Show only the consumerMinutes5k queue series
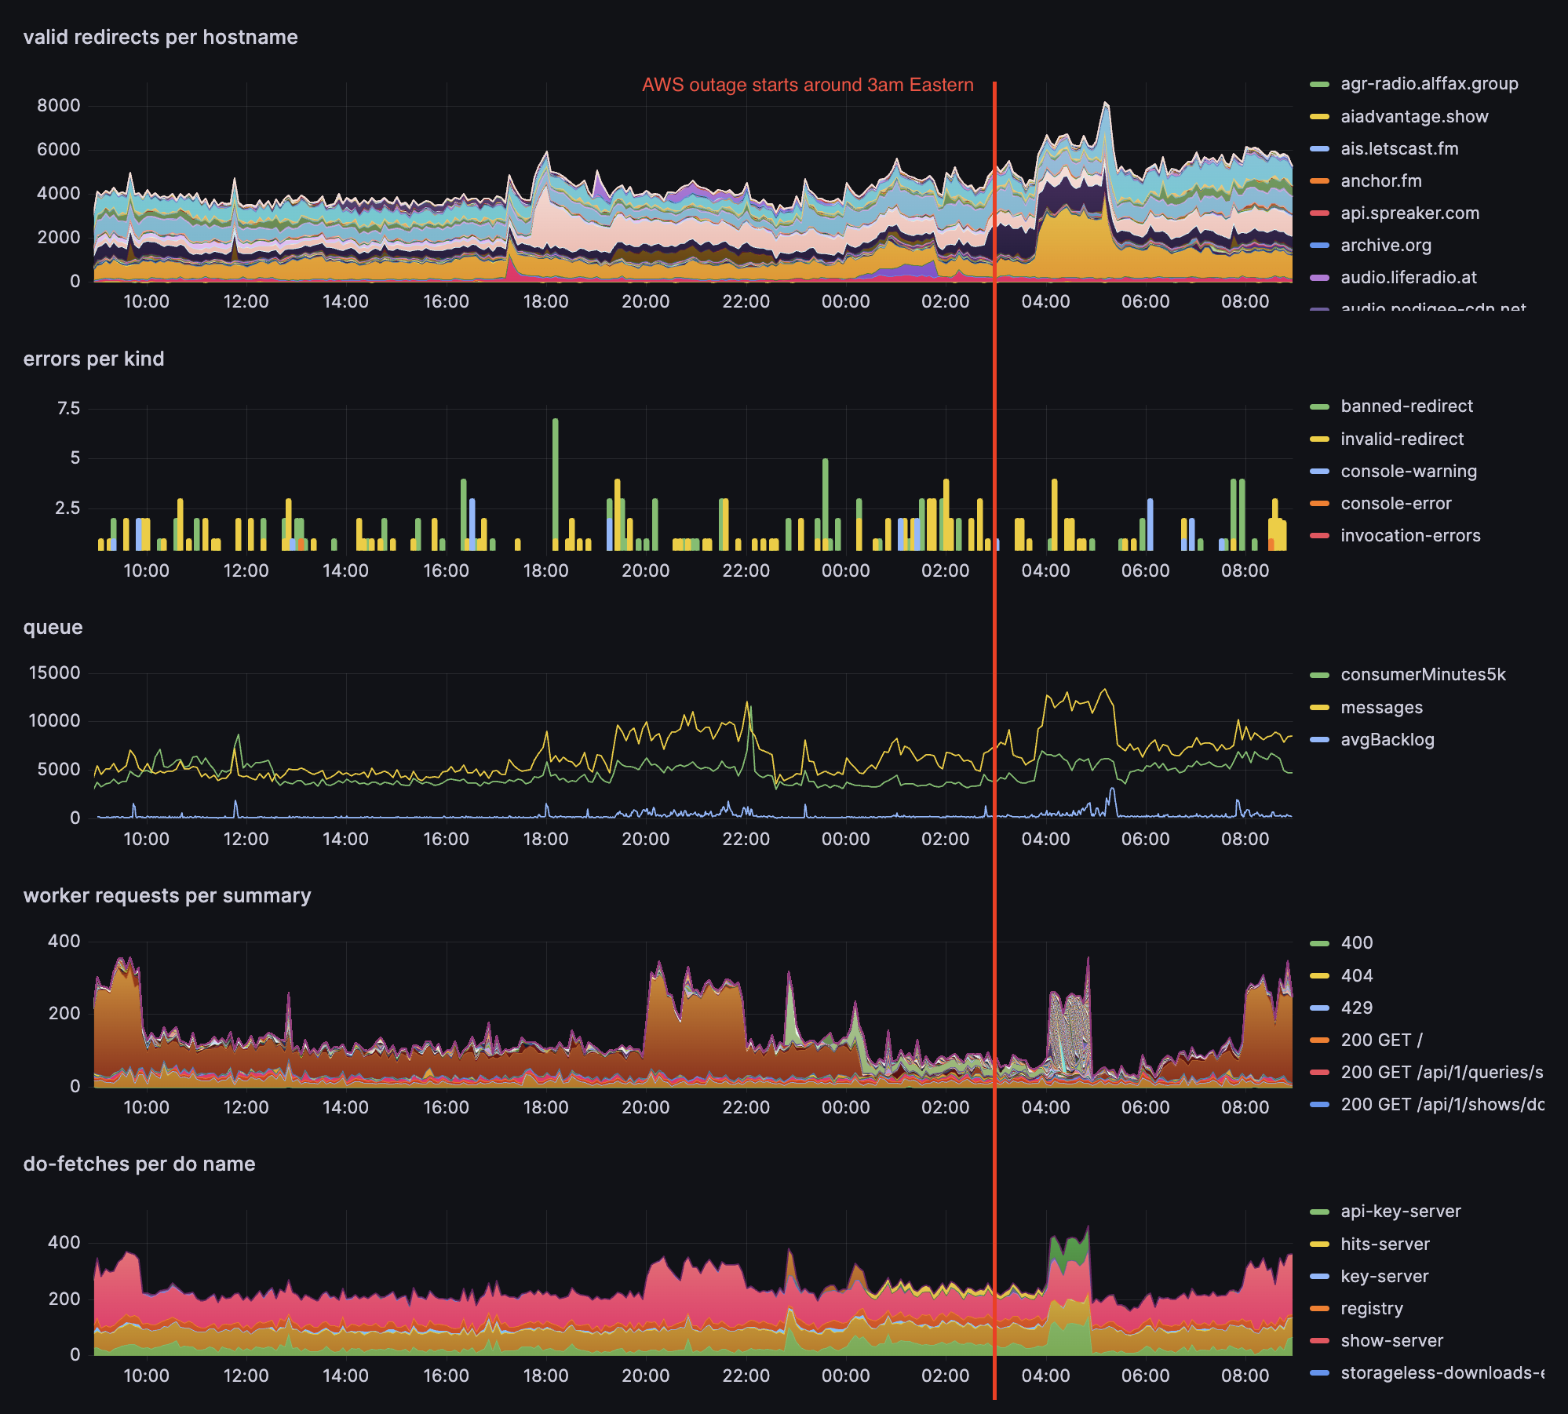Viewport: 1568px width, 1414px height. [1422, 675]
